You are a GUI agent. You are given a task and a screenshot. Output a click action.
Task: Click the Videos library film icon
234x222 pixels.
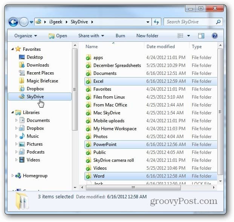pos(22,160)
